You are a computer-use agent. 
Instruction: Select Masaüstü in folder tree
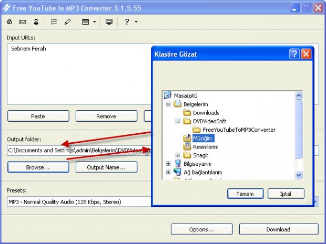[186, 96]
